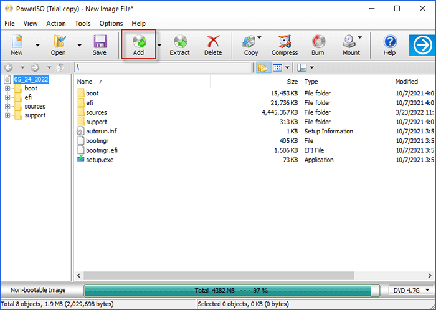Screen dimensions: 436x310
Task: Click the 4,445,367 KB size cell
Action: 280,112
